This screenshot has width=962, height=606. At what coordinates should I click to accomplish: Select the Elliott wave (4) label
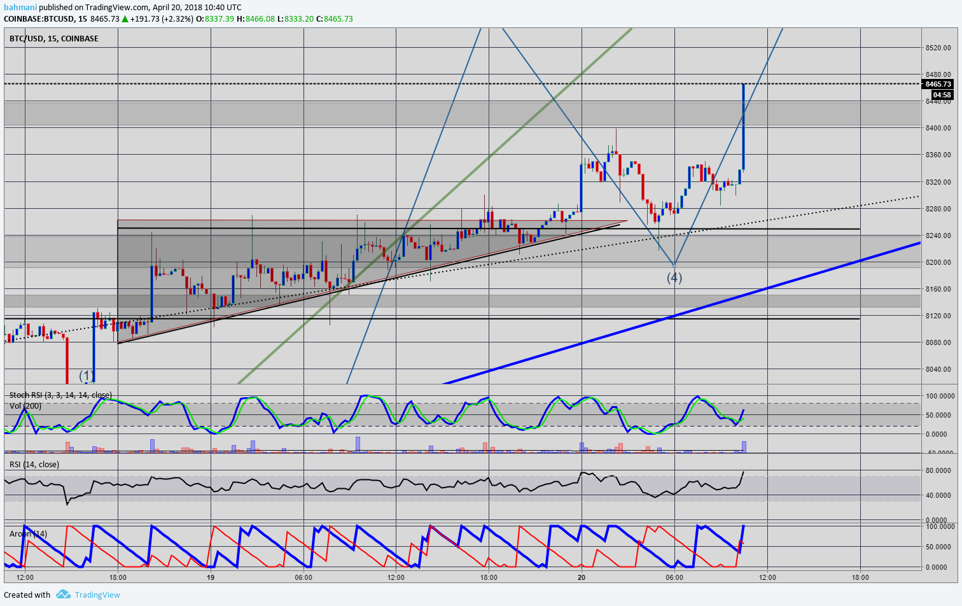tap(674, 278)
